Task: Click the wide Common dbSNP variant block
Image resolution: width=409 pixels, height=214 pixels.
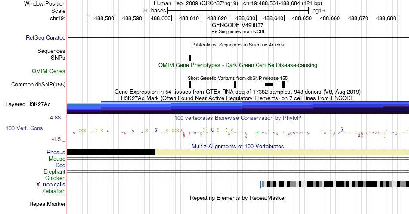Action: click(x=269, y=84)
